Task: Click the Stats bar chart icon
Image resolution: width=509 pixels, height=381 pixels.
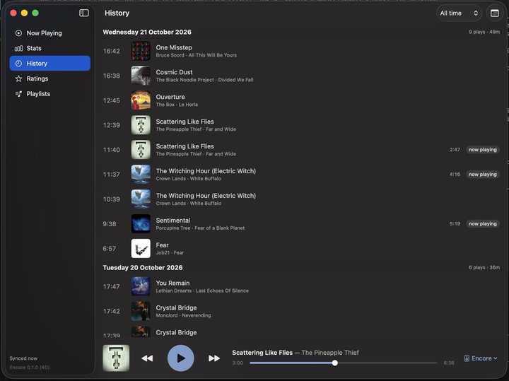Action: click(x=18, y=48)
